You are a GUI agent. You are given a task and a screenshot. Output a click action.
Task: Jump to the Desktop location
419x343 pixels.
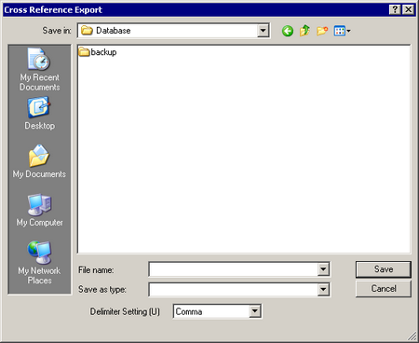pos(39,114)
